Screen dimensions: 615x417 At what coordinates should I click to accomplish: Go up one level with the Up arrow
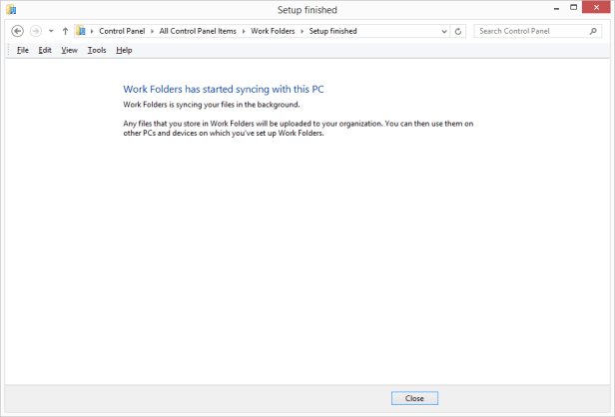click(65, 31)
